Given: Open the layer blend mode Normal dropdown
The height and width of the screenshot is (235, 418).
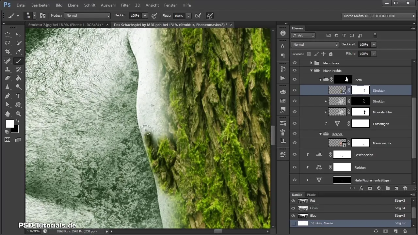Looking at the screenshot, I should [x=315, y=44].
